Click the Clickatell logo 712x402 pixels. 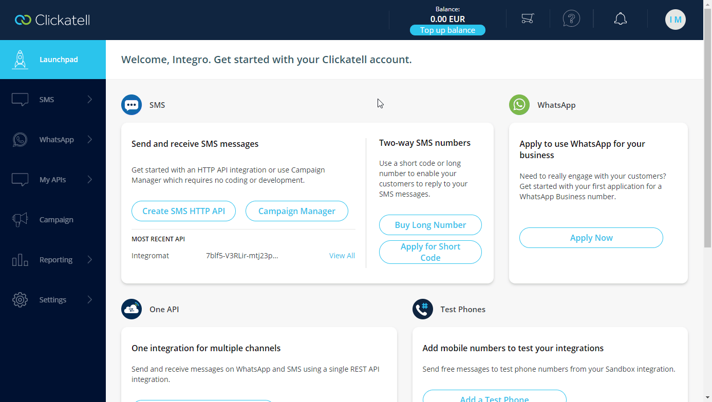[x=52, y=20]
